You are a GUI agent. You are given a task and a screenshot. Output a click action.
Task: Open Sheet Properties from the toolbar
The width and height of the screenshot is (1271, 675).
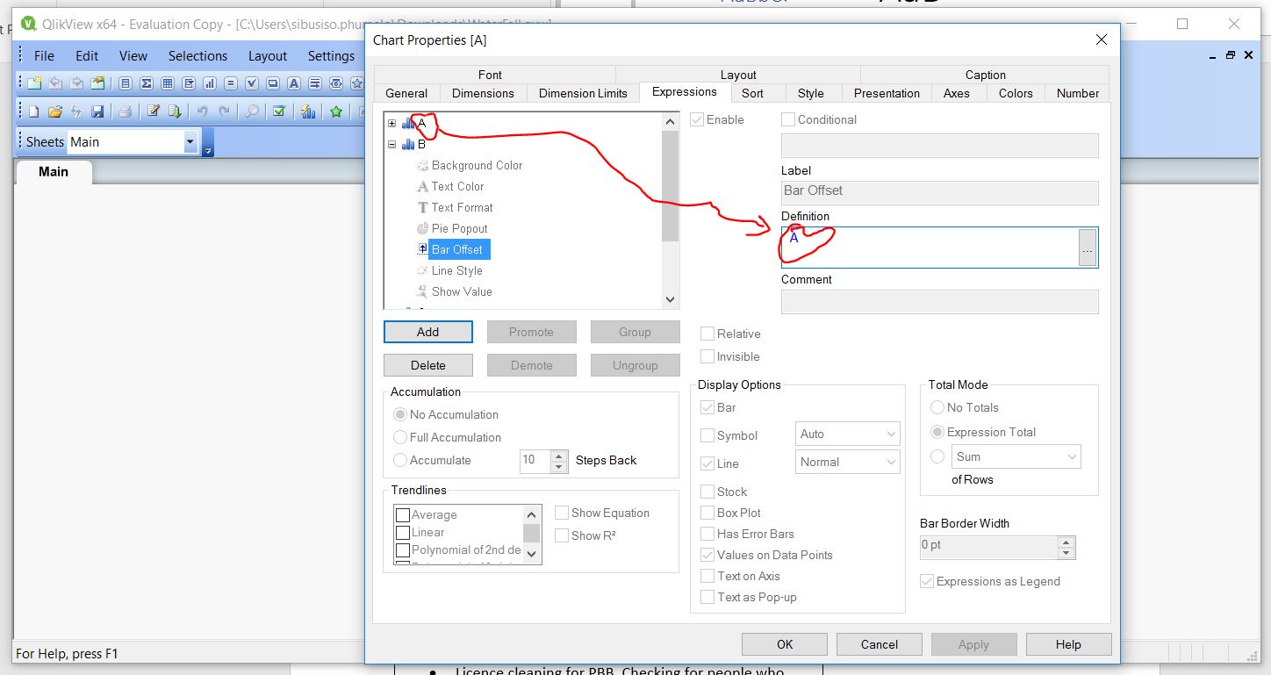coord(98,83)
